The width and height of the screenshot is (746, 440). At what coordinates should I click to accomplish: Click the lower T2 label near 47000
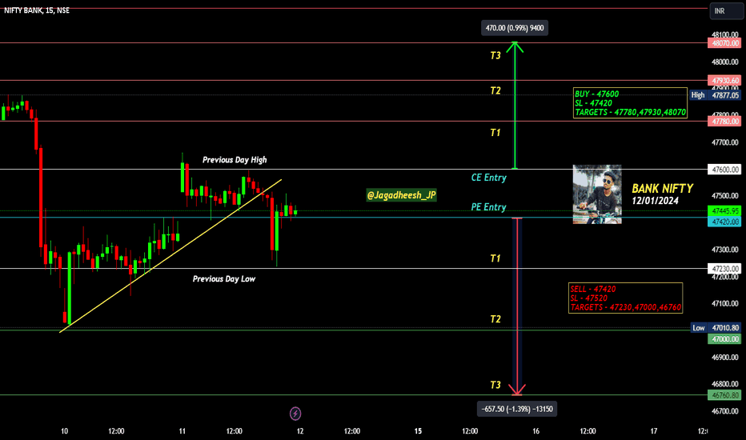pyautogui.click(x=495, y=319)
